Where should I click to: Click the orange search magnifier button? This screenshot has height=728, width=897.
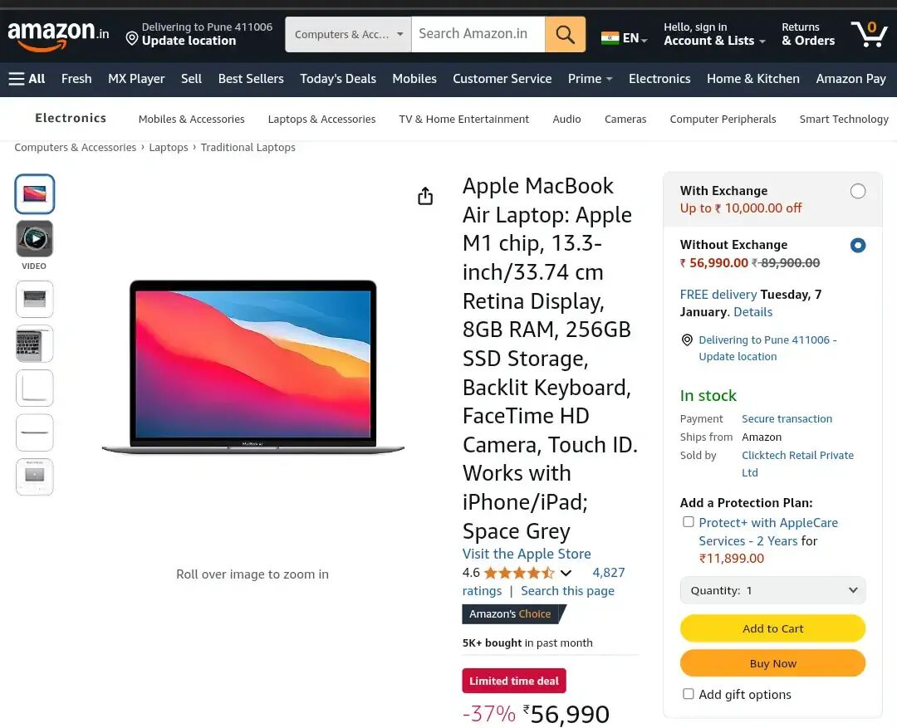point(565,34)
